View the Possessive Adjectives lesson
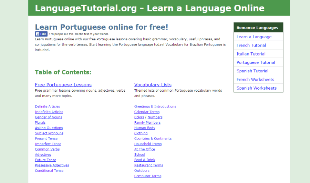The width and height of the screenshot is (310, 183). 52,165
